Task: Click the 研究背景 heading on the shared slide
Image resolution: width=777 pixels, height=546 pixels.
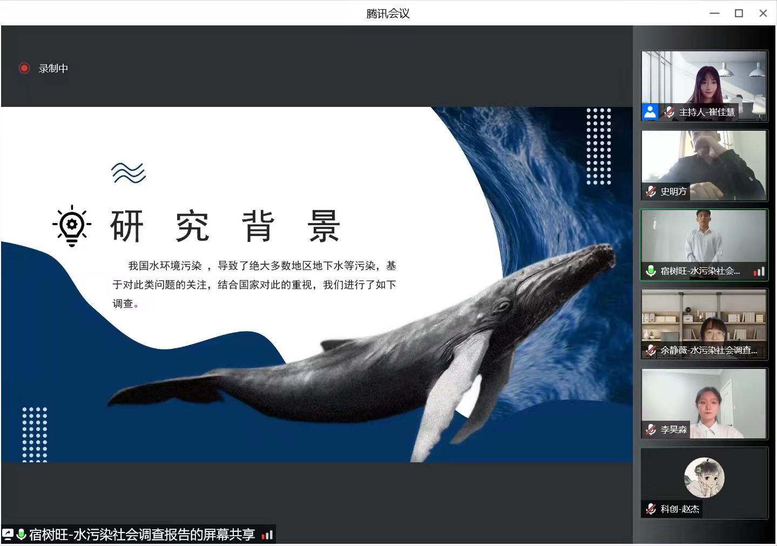Action: click(x=225, y=226)
